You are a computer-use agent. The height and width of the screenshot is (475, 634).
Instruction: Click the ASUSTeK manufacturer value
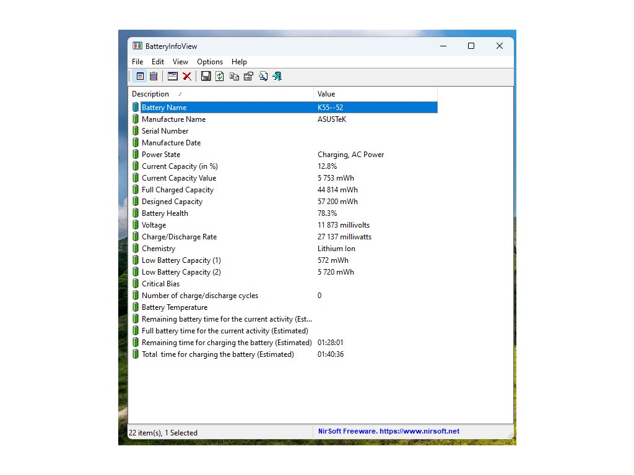pos(332,119)
